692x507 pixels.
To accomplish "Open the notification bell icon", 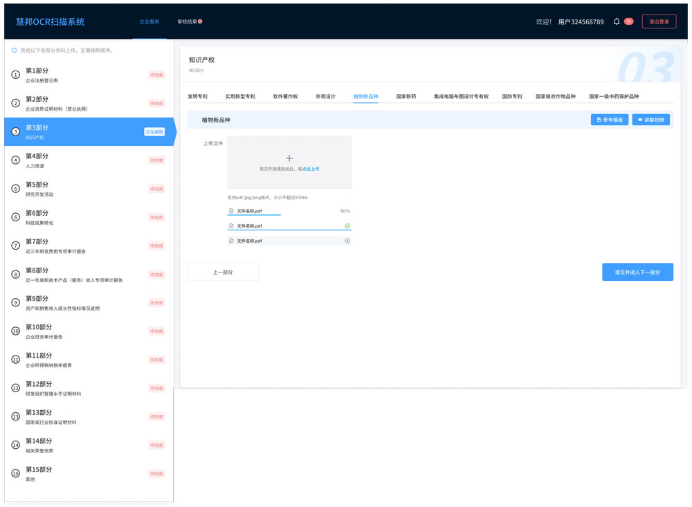I will (617, 21).
